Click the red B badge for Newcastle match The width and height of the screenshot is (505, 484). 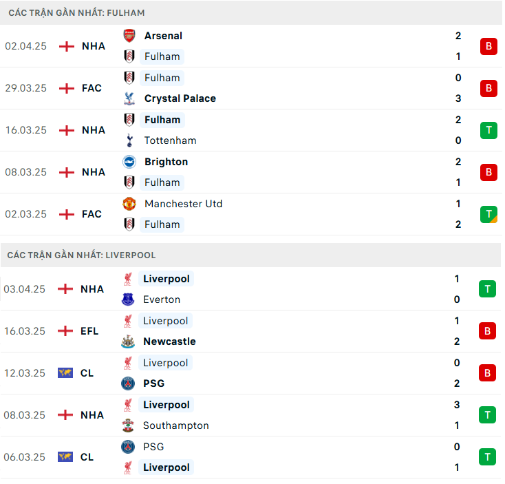(487, 331)
